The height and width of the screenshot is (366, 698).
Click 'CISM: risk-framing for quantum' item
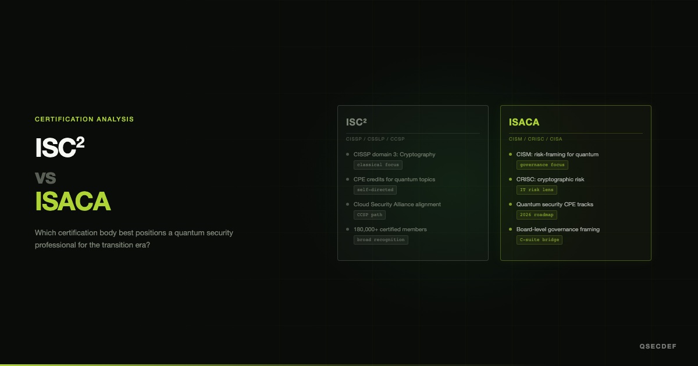click(x=557, y=155)
